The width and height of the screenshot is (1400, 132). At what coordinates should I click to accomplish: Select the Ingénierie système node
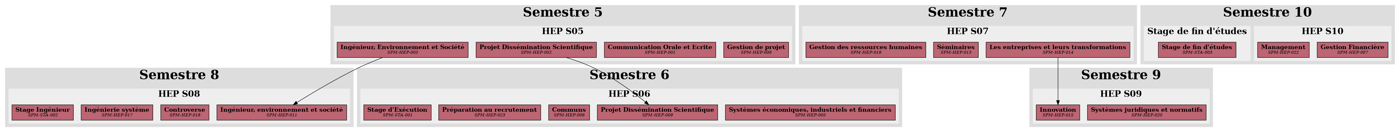[117, 112]
